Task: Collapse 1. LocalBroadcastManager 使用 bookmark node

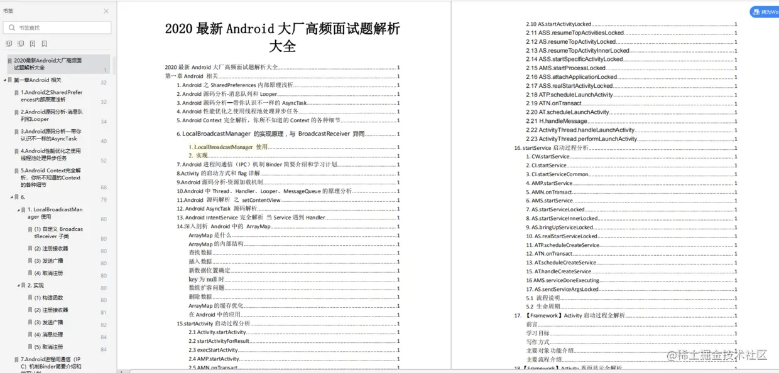Action: coord(19,209)
